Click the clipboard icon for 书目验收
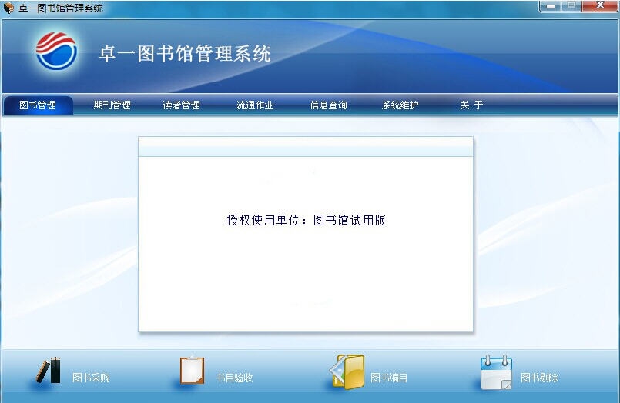The width and height of the screenshot is (620, 403). point(193,370)
